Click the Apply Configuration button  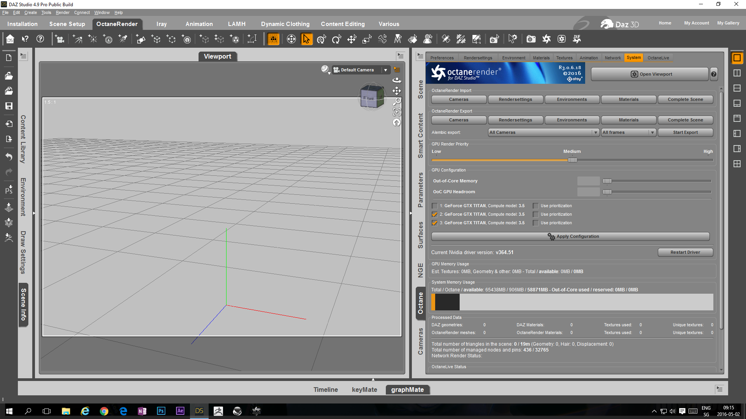(x=570, y=236)
